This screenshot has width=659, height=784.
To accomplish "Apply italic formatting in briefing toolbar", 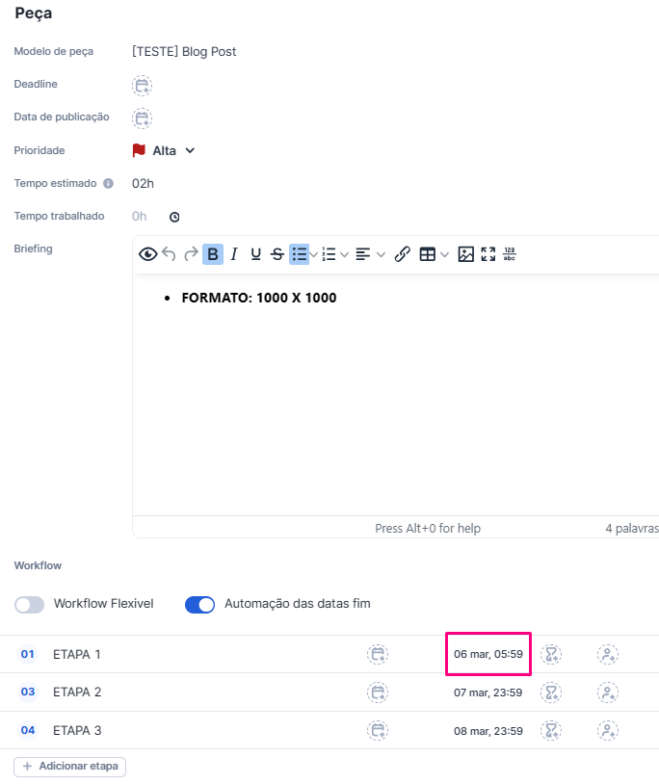I will (x=234, y=254).
